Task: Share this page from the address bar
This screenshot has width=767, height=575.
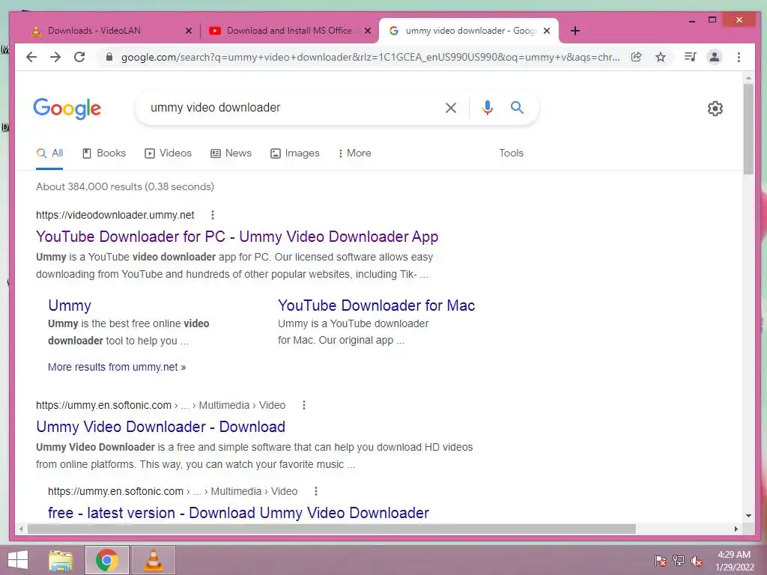Action: [x=637, y=57]
